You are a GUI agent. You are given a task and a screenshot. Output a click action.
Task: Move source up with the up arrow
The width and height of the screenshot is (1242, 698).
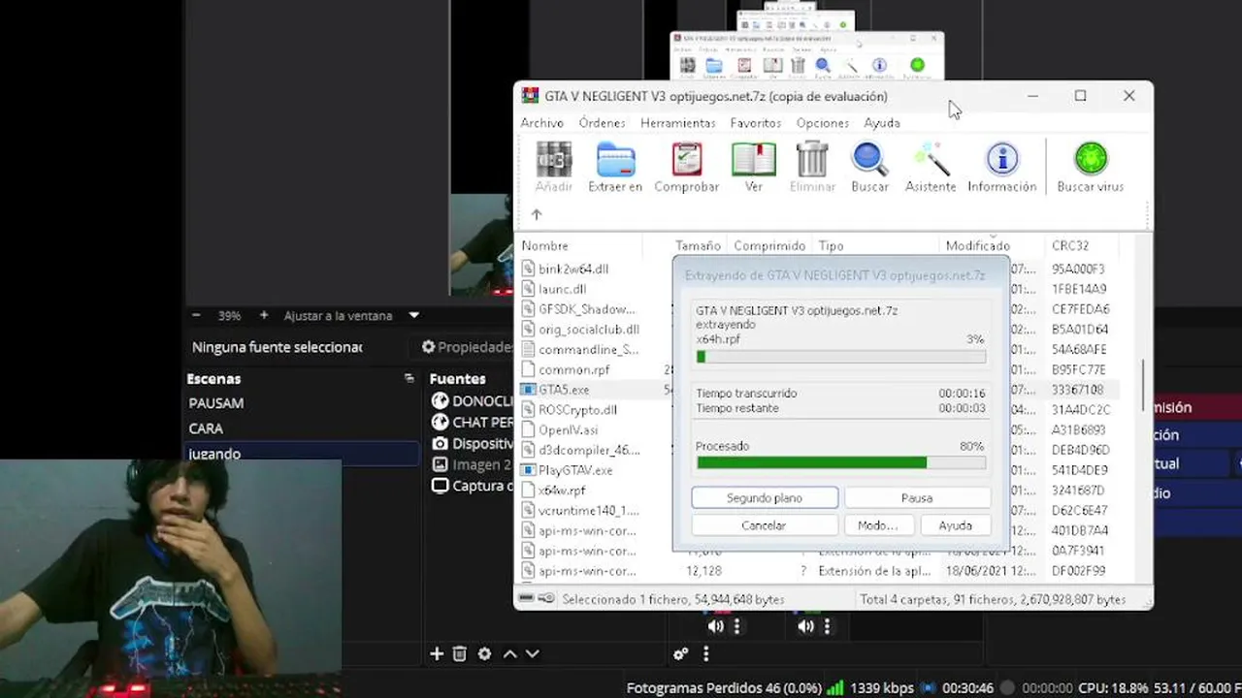click(509, 654)
